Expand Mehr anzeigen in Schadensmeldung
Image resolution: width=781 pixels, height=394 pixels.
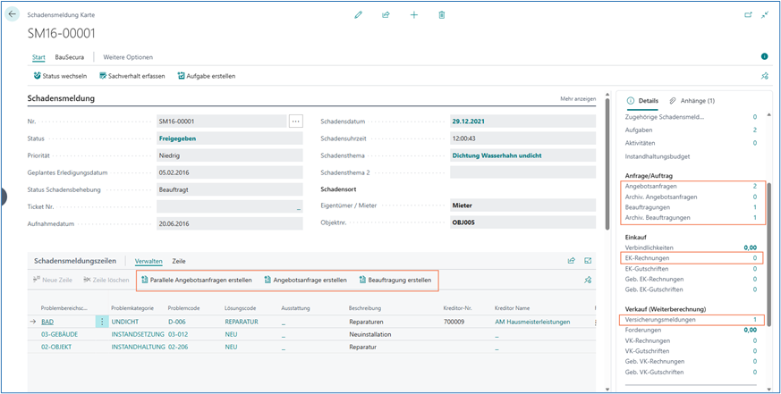click(x=578, y=99)
